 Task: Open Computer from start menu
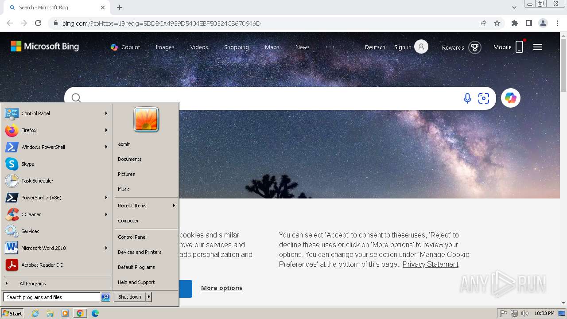click(128, 221)
